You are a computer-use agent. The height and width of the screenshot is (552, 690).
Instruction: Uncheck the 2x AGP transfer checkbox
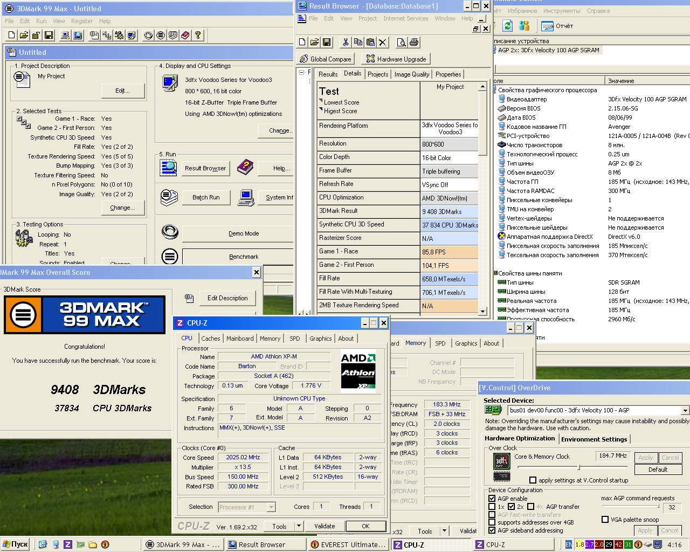coord(511,507)
